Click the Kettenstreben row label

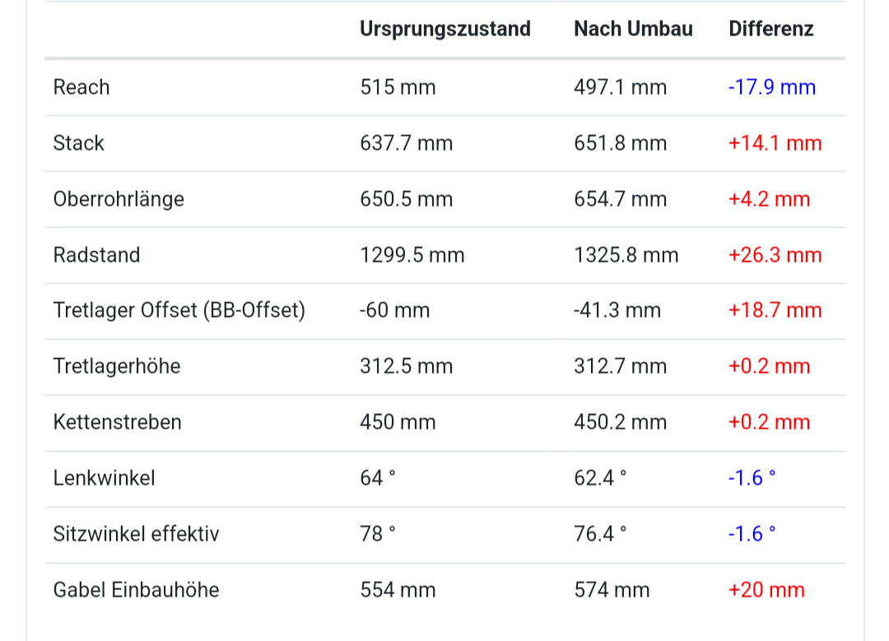coord(117,422)
